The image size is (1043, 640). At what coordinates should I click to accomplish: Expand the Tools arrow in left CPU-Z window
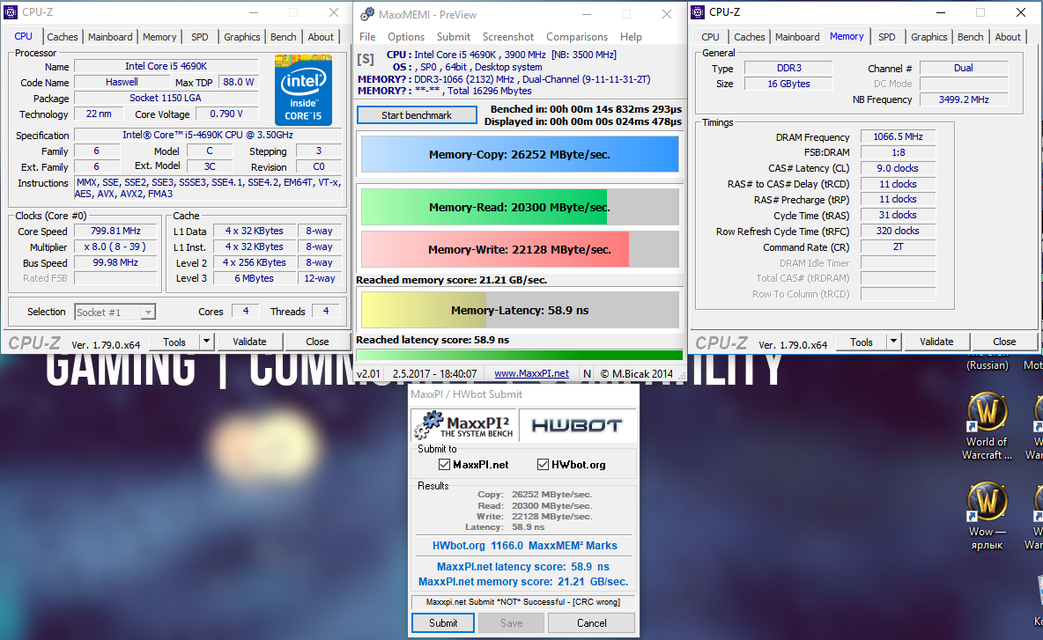pos(206,342)
